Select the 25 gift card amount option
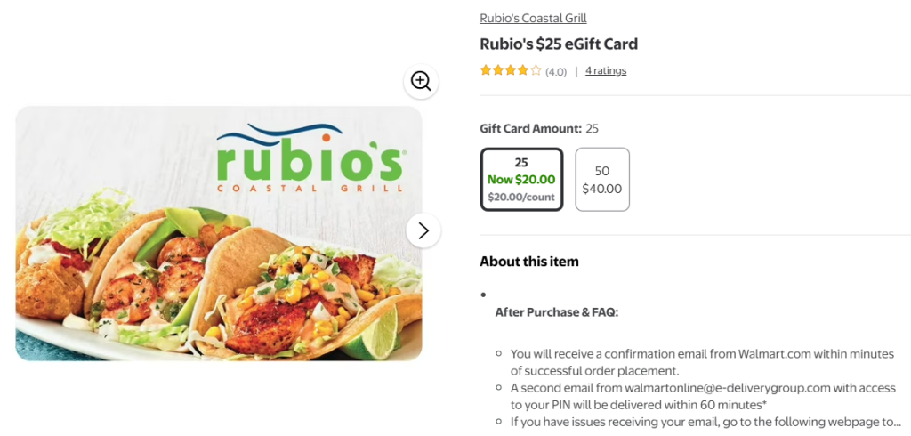 [x=521, y=179]
